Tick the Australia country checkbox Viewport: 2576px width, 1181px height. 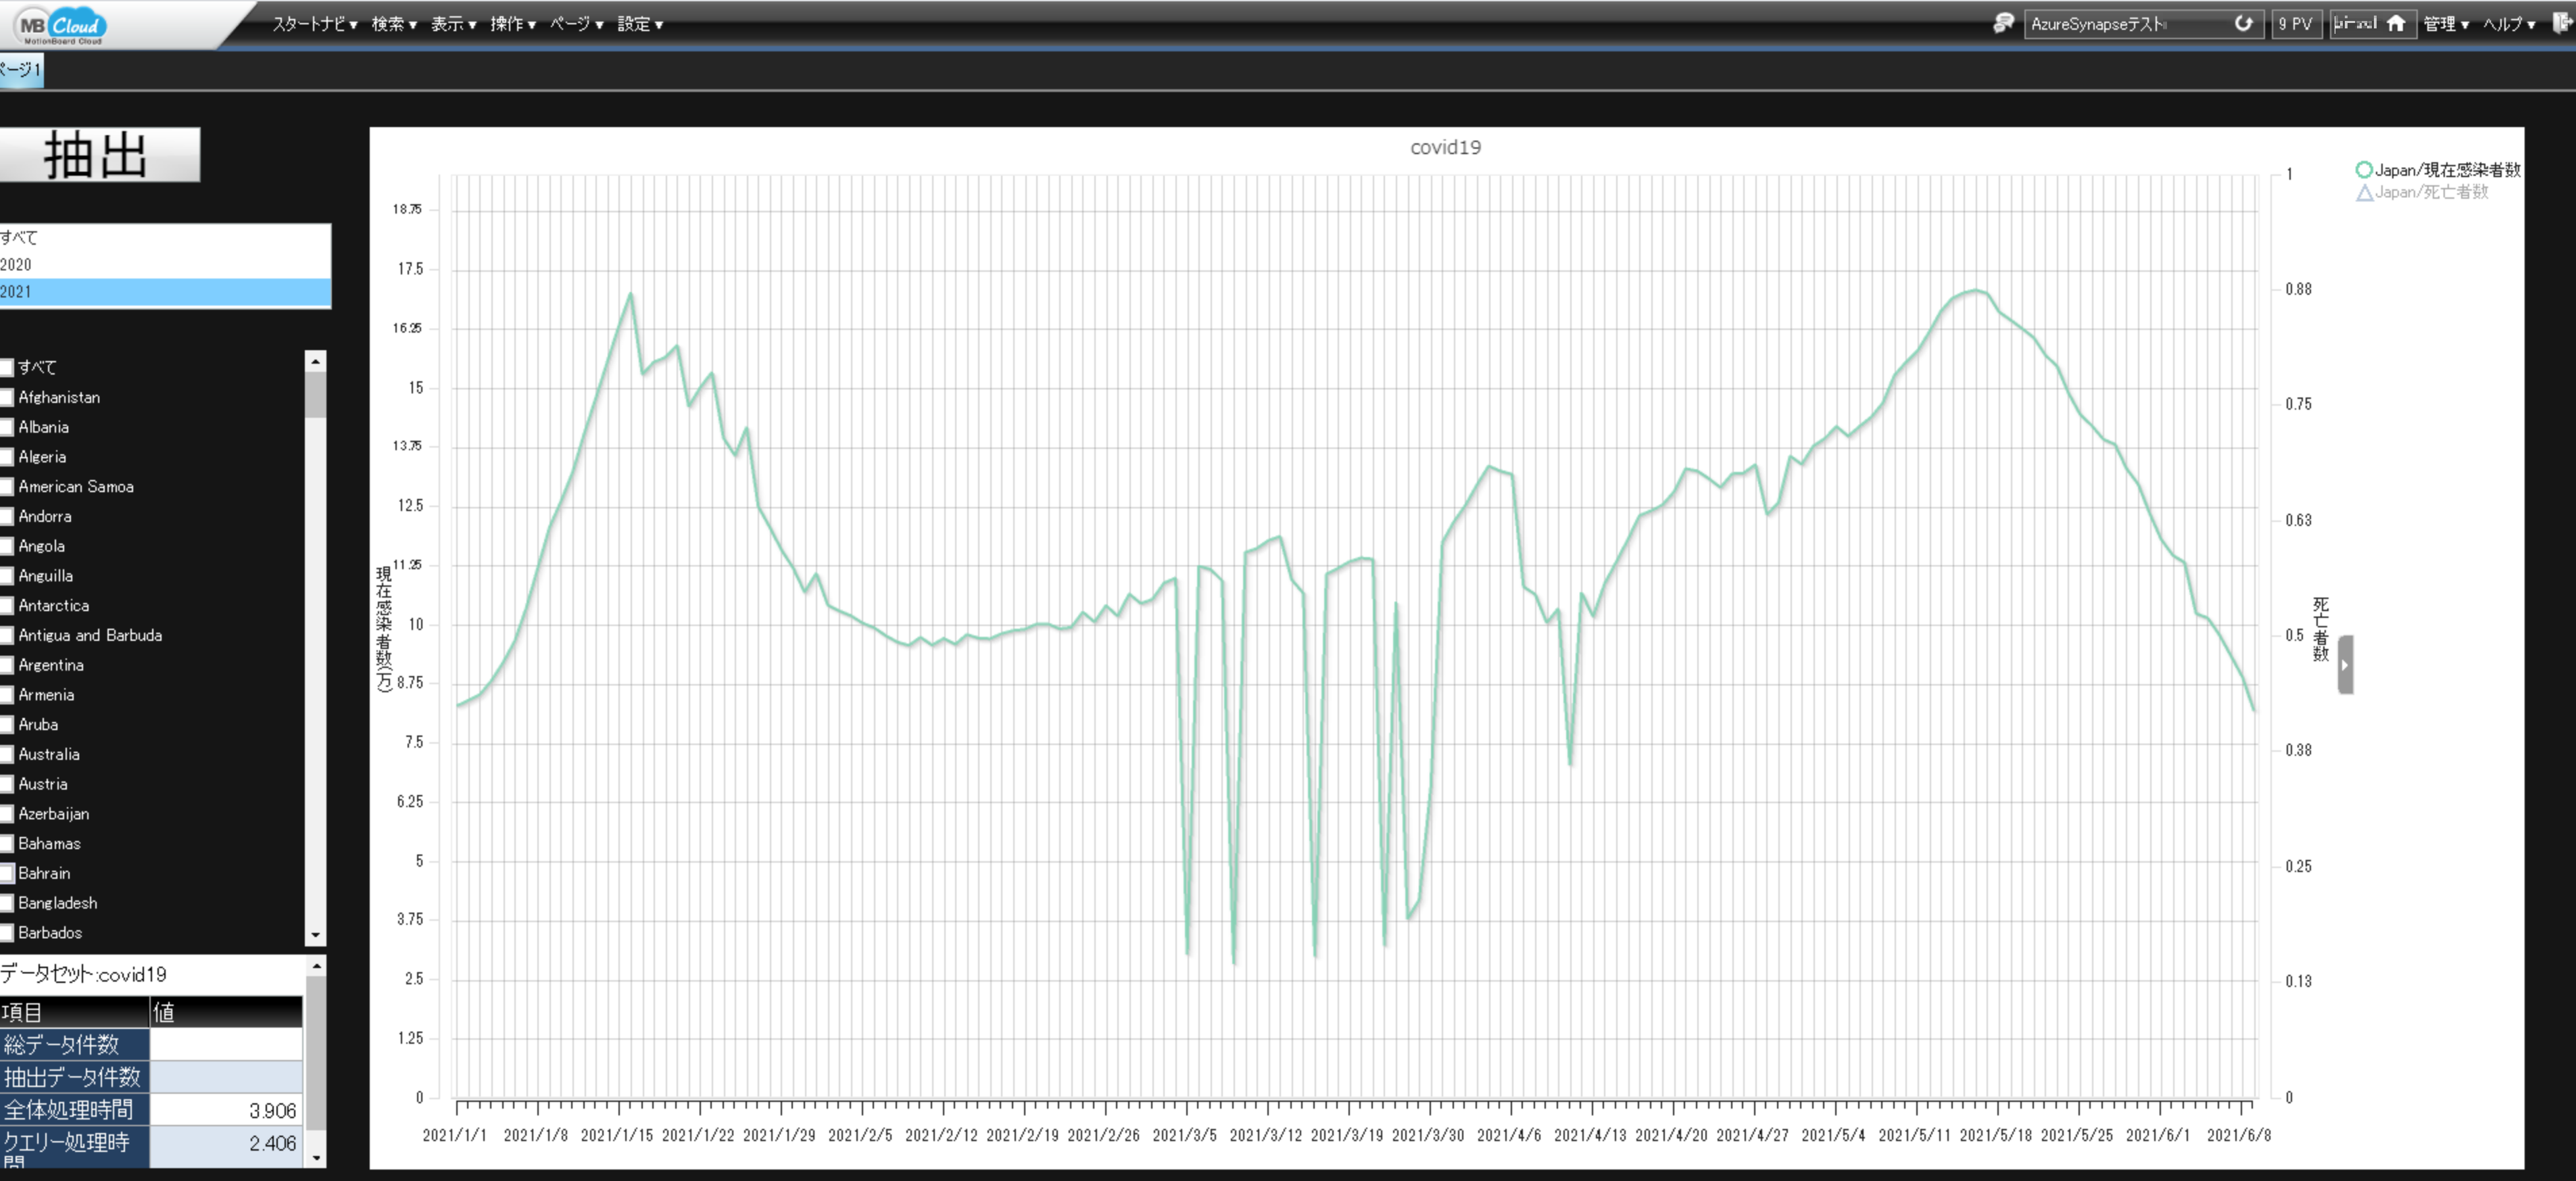click(7, 755)
